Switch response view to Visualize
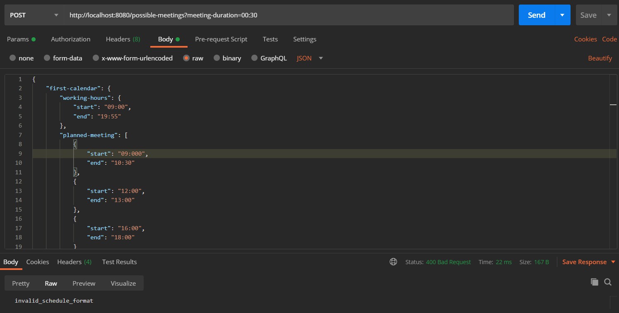 tap(123, 283)
